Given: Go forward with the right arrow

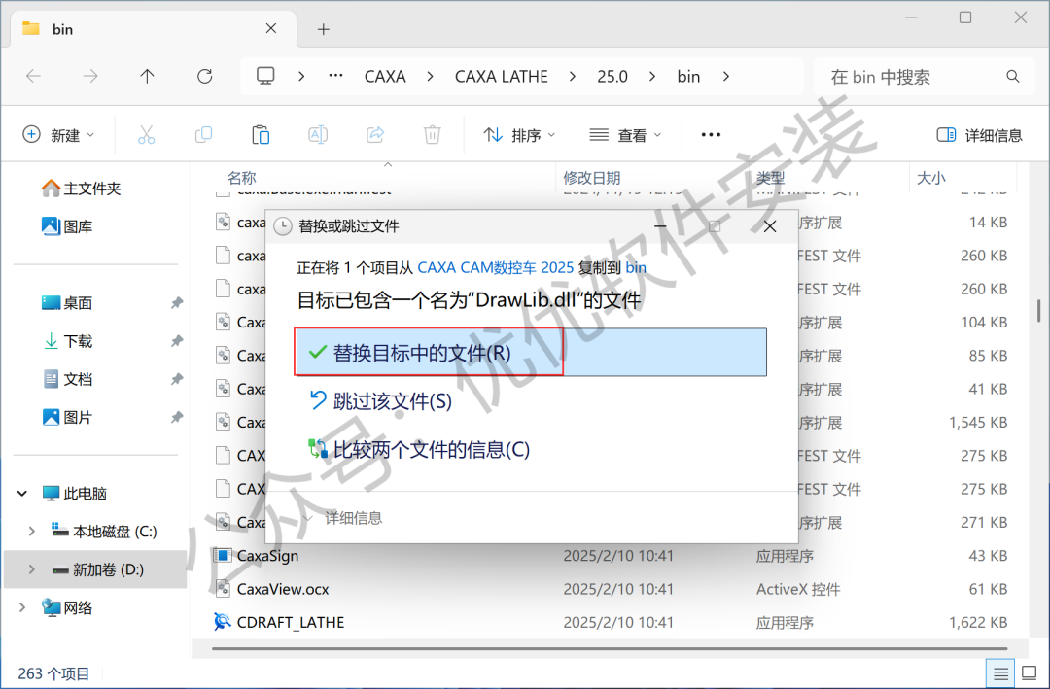Looking at the screenshot, I should (x=90, y=77).
